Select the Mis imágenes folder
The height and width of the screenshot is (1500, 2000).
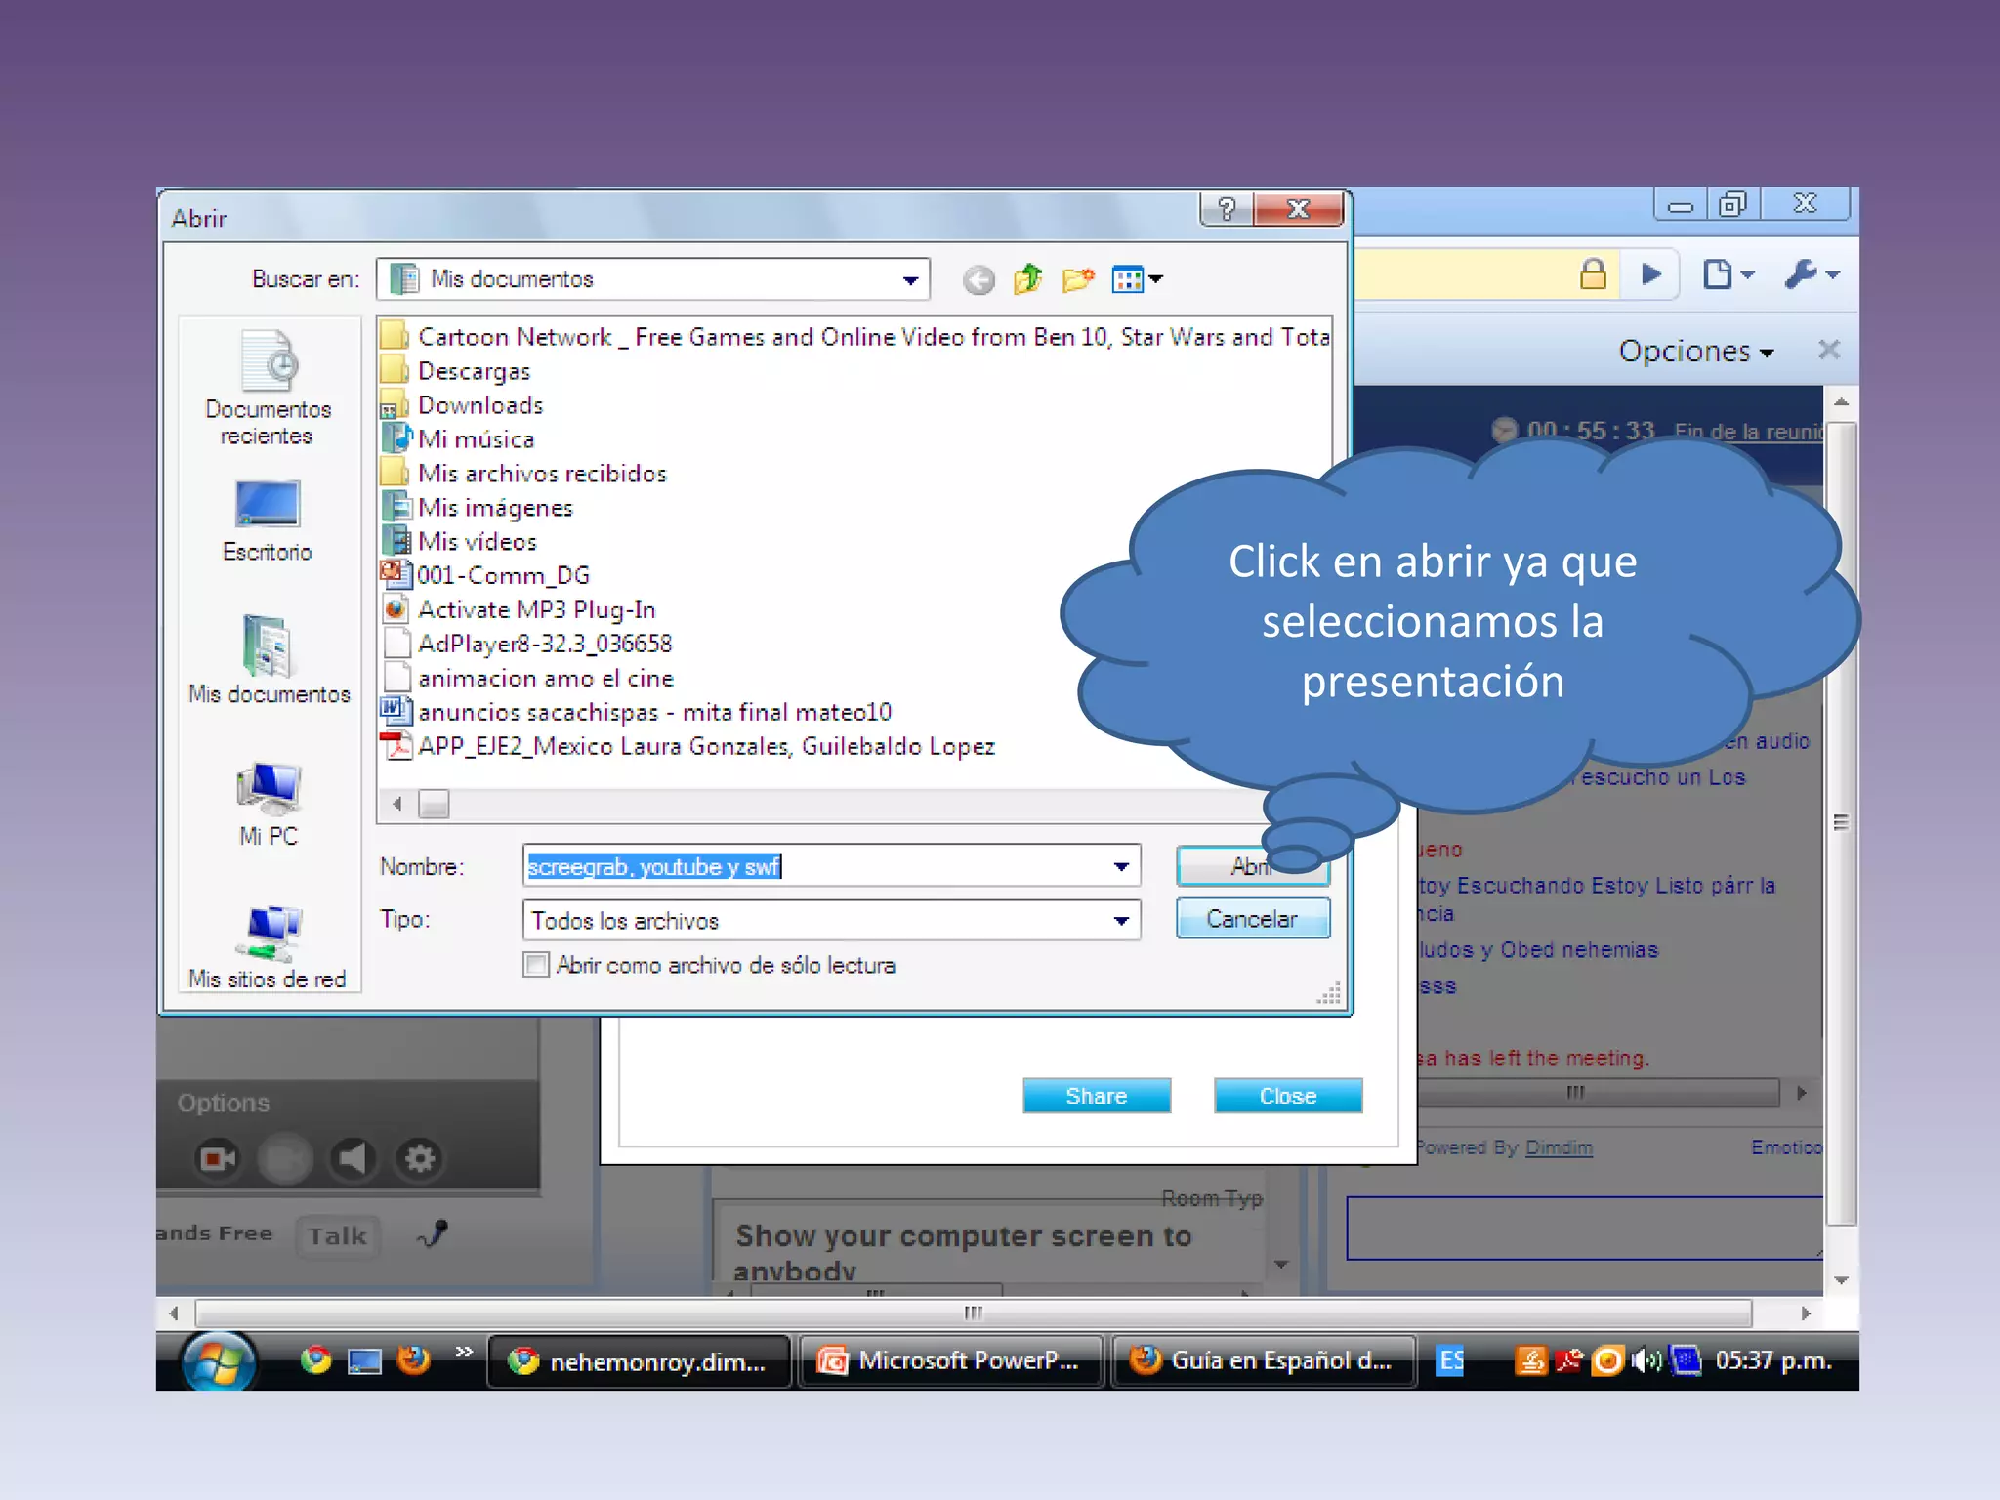pos(478,508)
